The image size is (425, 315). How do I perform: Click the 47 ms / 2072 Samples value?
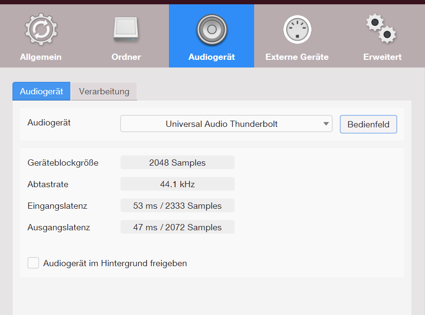[x=178, y=227]
